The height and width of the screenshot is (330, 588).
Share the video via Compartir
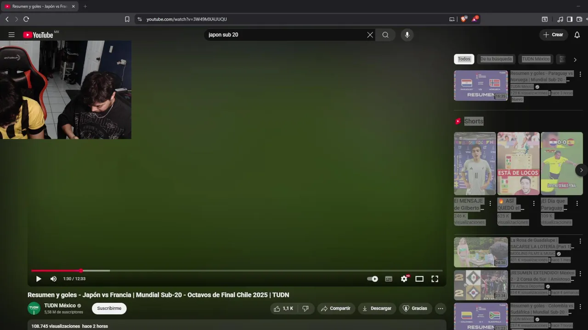tap(336, 308)
